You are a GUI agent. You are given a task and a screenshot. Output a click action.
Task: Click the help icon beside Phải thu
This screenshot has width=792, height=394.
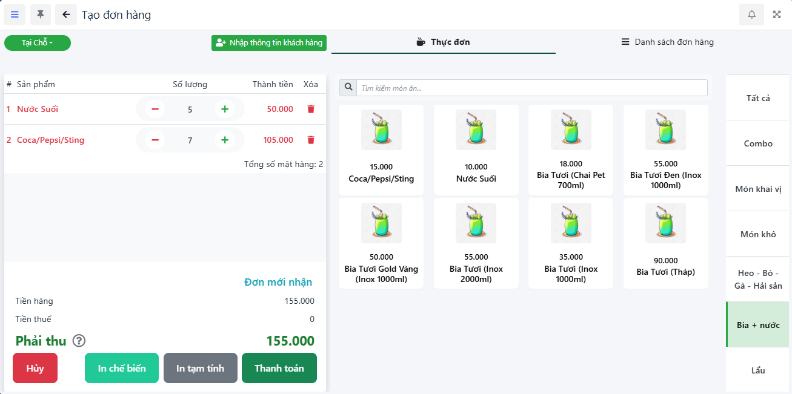click(x=79, y=341)
